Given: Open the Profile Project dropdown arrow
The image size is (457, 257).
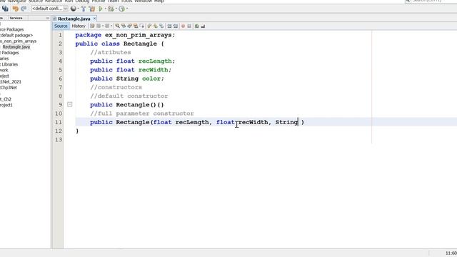Looking at the screenshot, I should (x=127, y=9).
